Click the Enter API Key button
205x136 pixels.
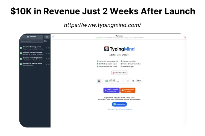point(119,104)
